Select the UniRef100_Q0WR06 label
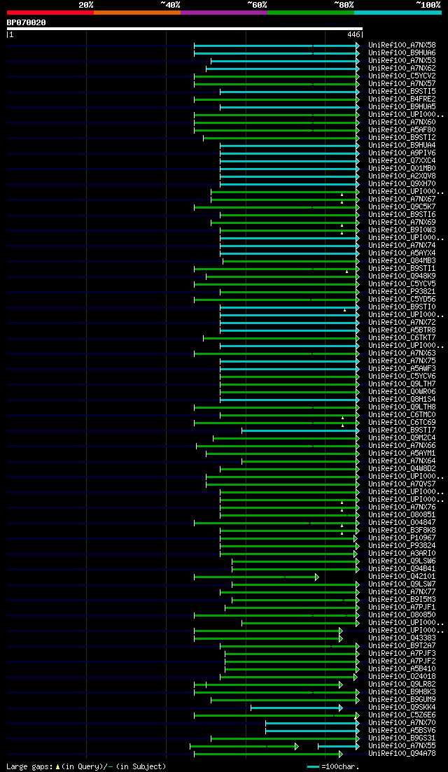Screen dimensions: 448x772 [x=402, y=391]
